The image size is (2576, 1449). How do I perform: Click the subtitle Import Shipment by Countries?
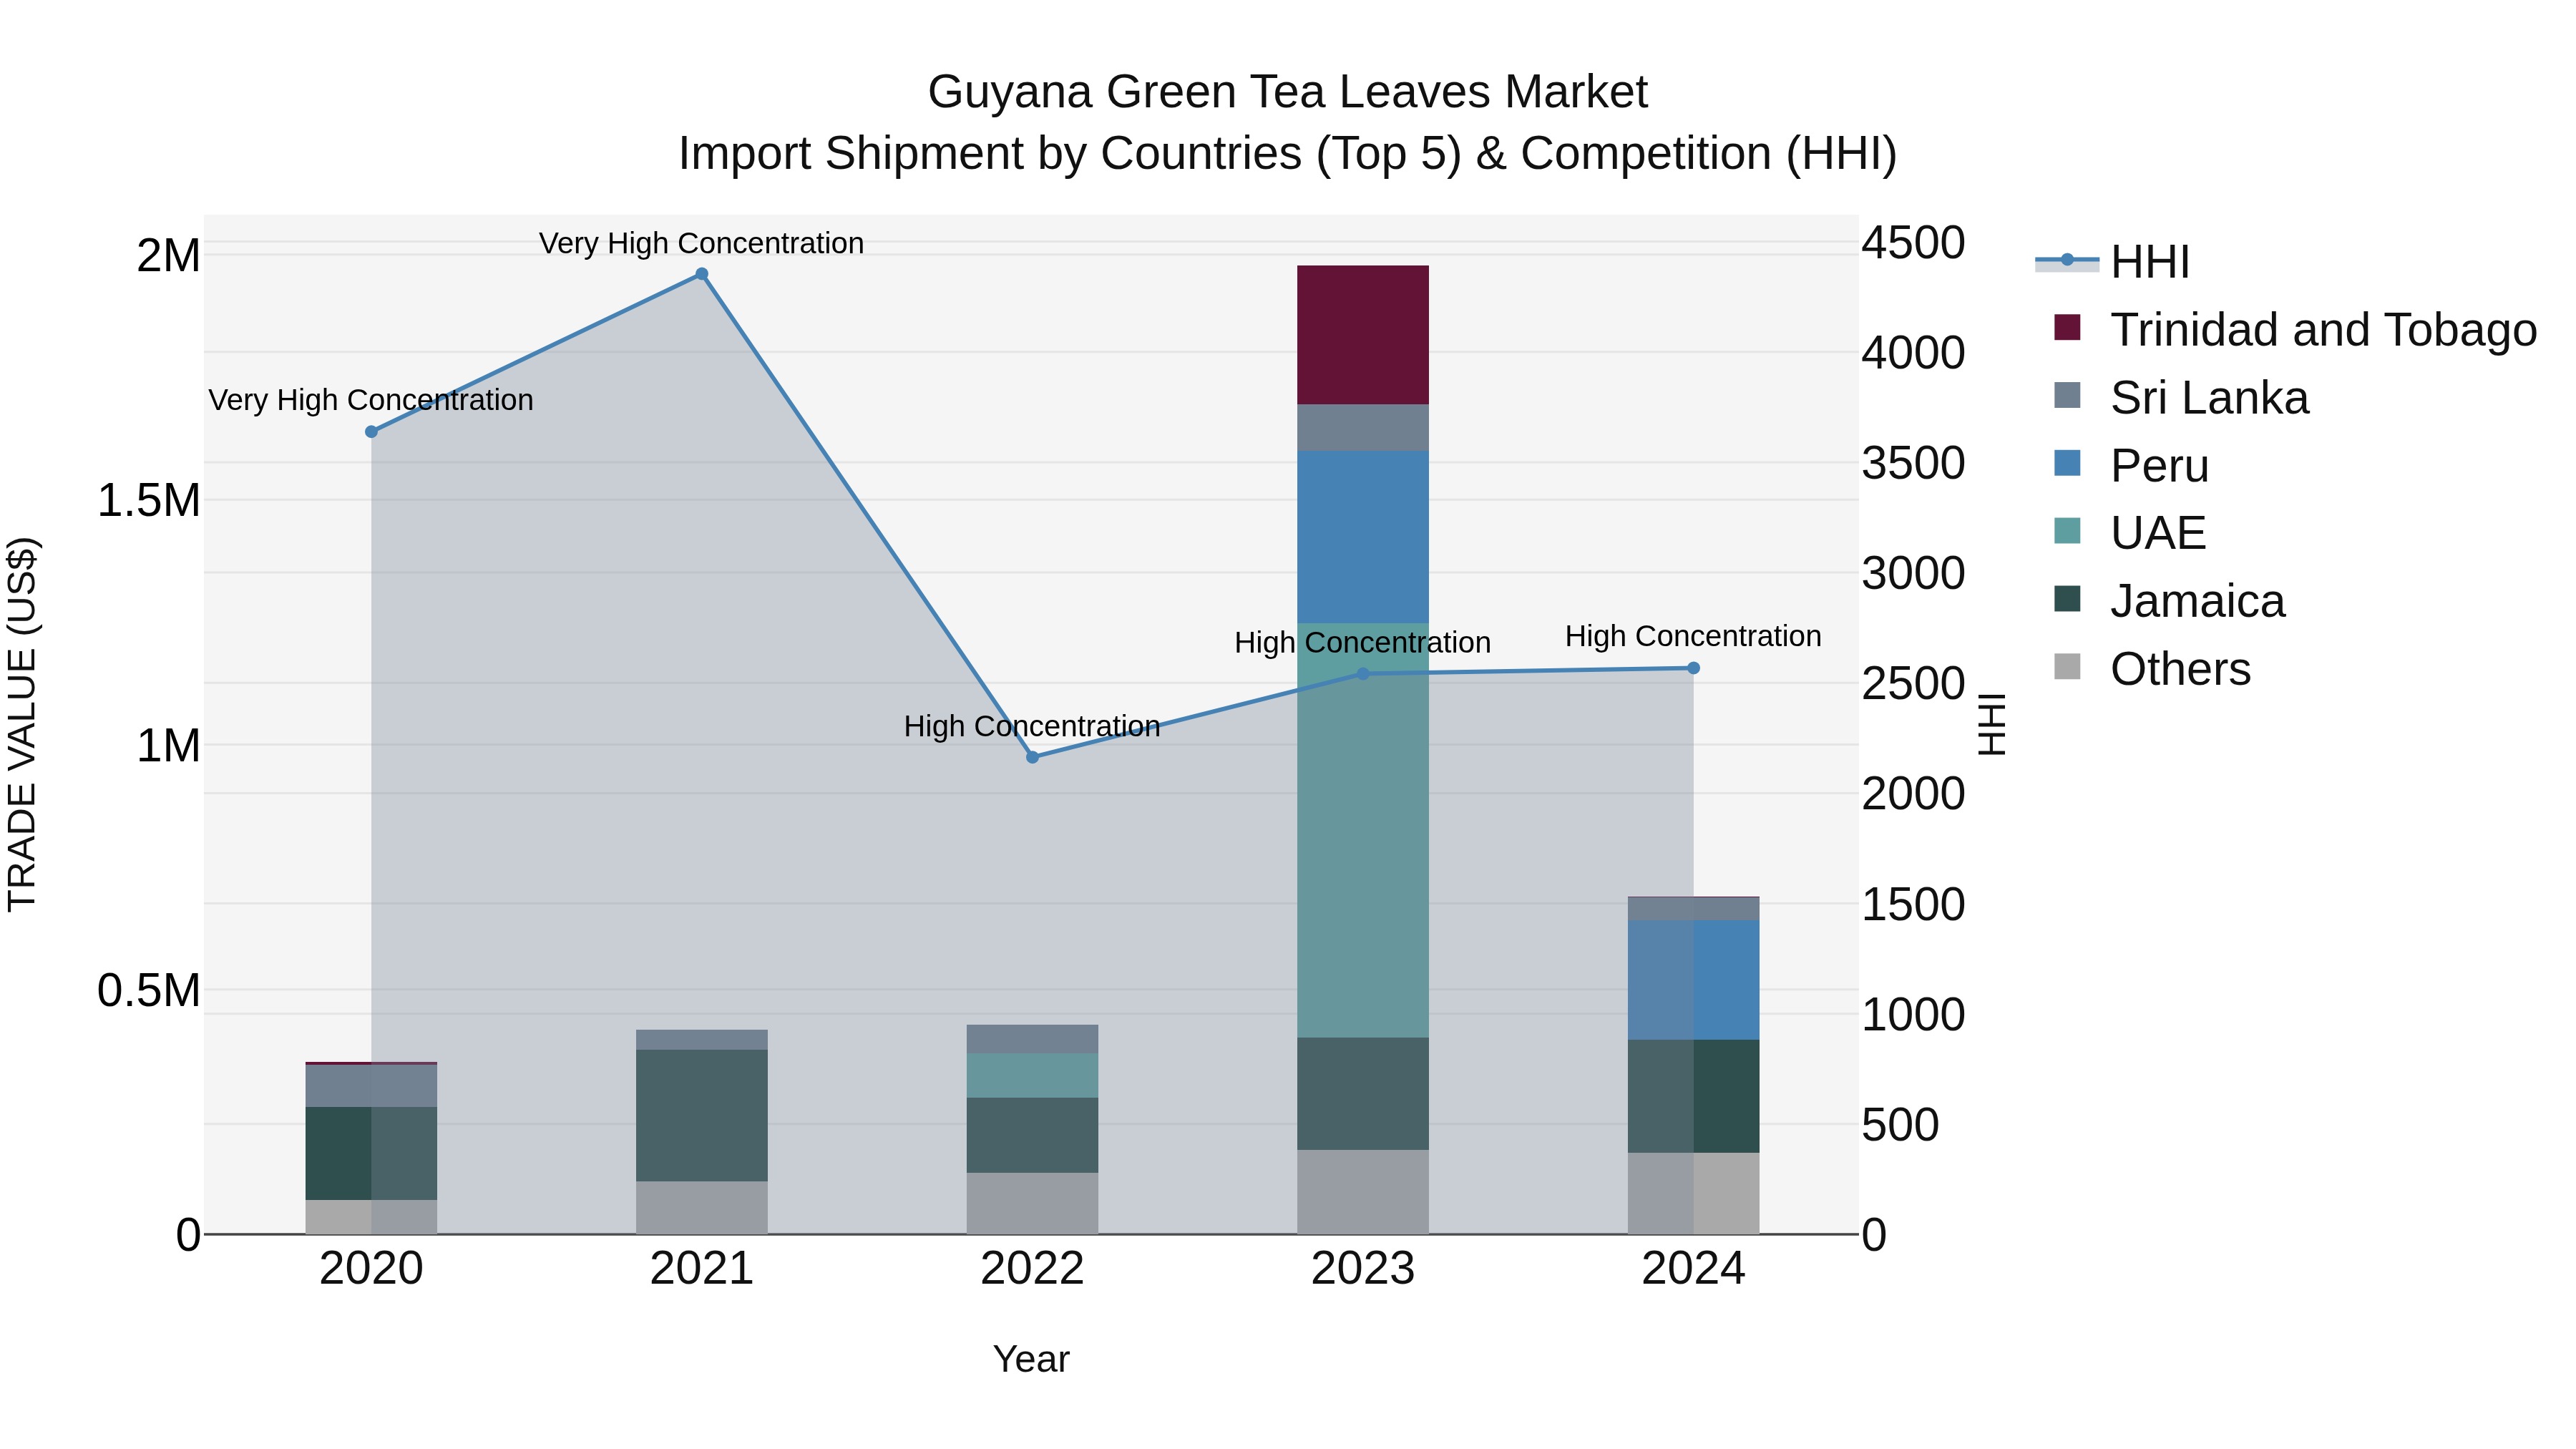coord(1287,153)
